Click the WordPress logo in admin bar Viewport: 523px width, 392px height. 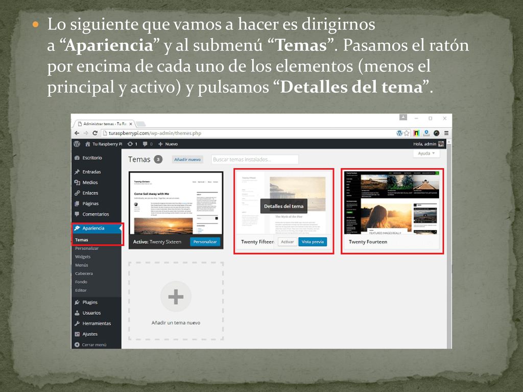click(x=77, y=144)
